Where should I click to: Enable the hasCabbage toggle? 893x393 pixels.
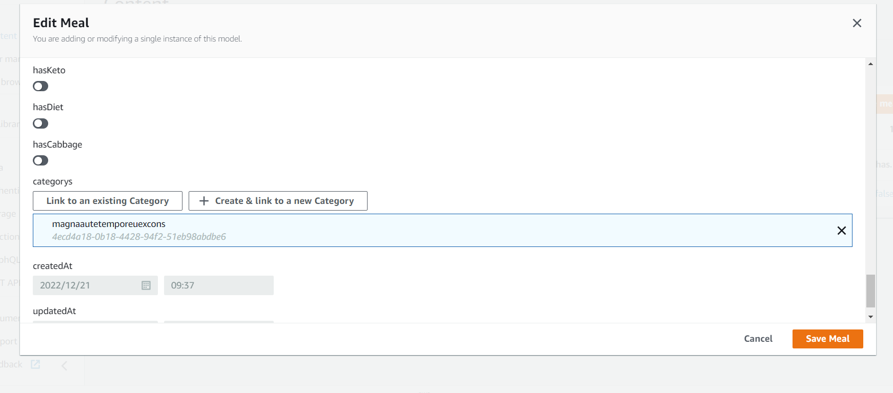click(x=40, y=160)
